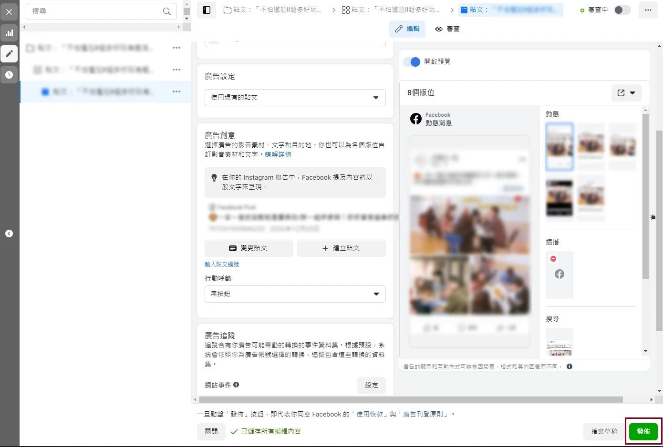663x447 pixels.
Task: Open the 瞭解詳情 link
Action: [278, 154]
